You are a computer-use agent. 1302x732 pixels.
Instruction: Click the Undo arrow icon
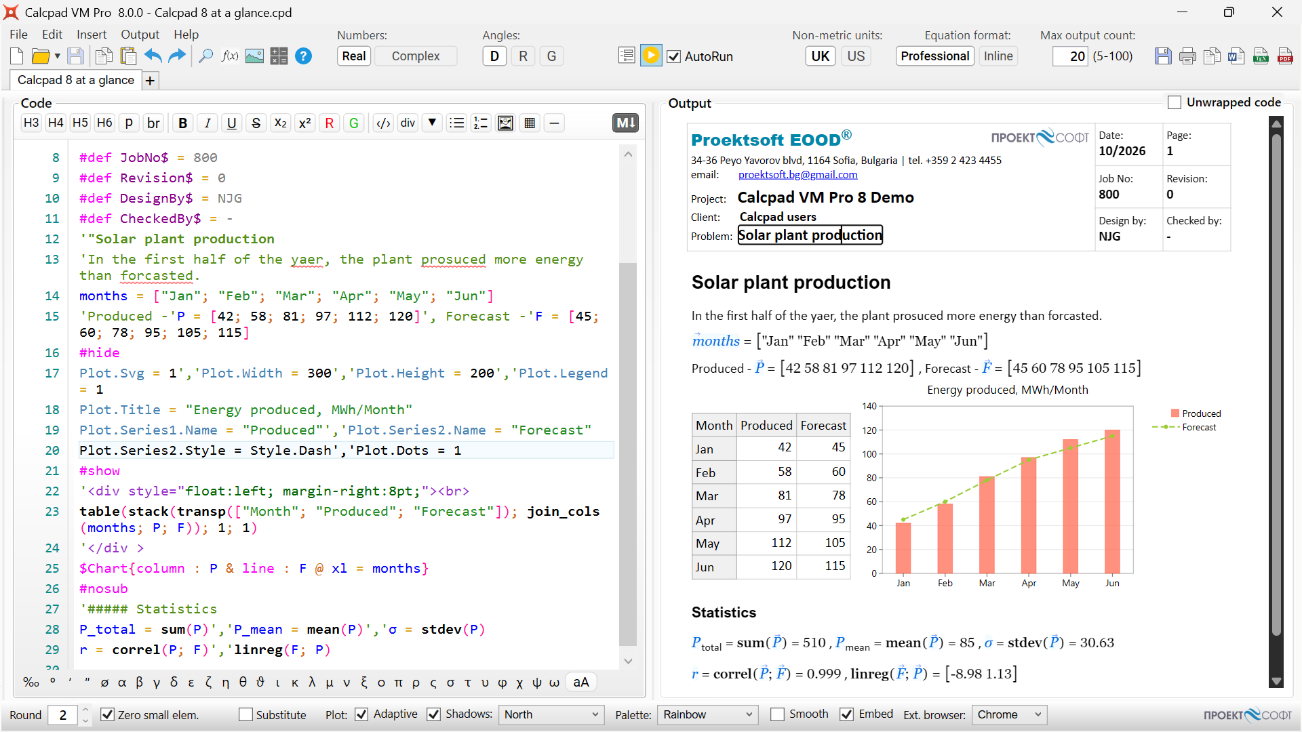tap(153, 56)
